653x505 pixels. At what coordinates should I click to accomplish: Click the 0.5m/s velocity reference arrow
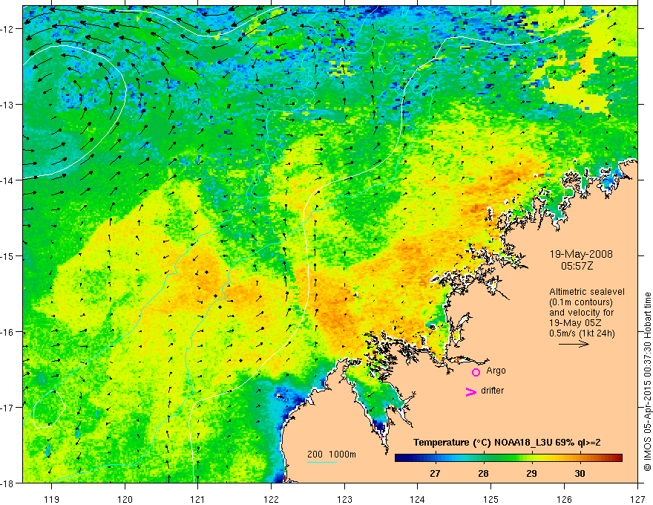(x=574, y=344)
